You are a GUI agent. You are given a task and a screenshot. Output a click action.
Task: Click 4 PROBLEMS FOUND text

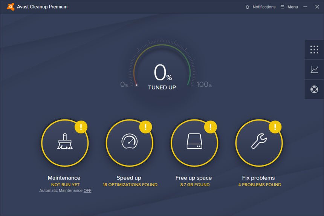260,185
